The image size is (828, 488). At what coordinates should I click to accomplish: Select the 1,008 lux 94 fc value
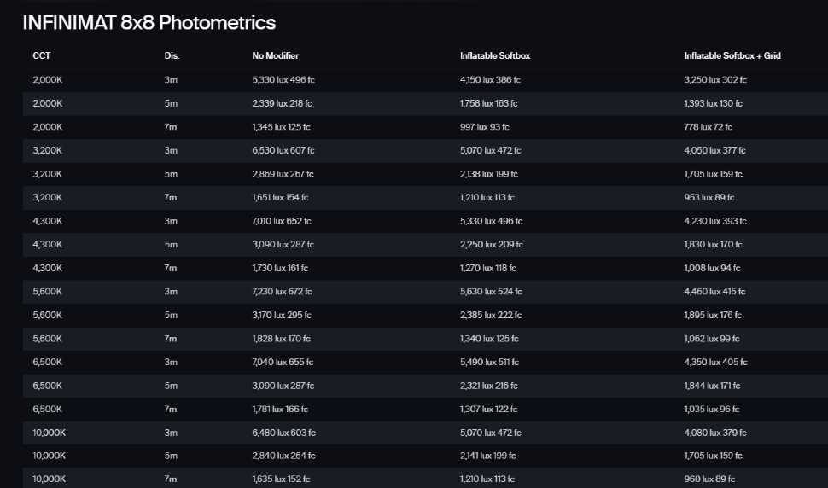(712, 268)
